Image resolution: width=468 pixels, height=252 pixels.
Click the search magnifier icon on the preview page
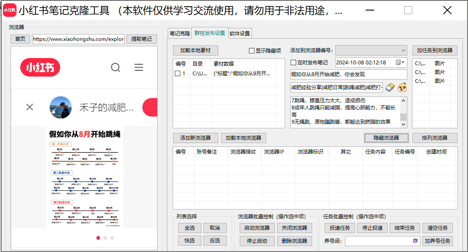(115, 67)
